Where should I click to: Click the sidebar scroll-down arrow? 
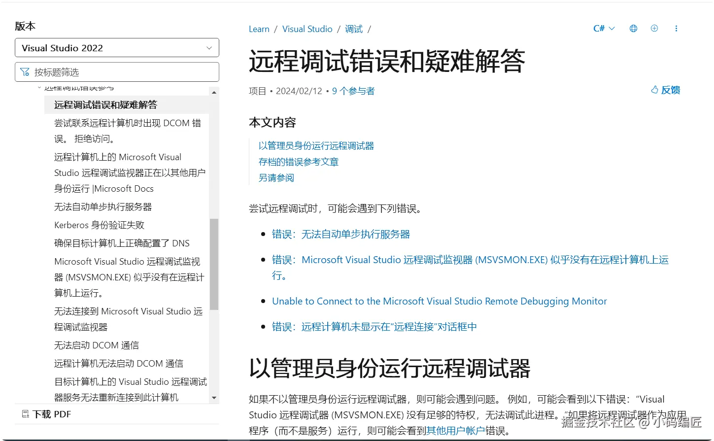(x=214, y=398)
